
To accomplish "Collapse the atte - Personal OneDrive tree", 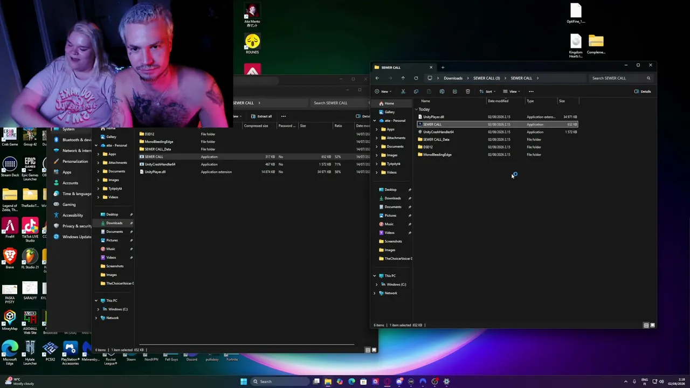I will 375,121.
